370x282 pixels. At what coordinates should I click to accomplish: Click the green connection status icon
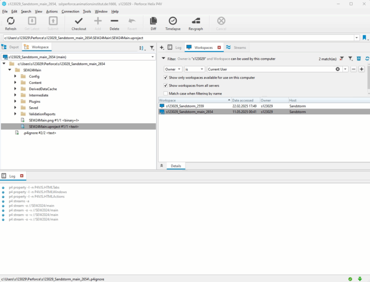point(350,279)
